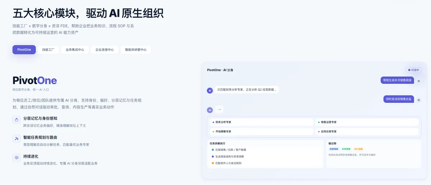Viewport: 431px width, 185px height.
Task: Click the 同时发送给销售总监 chat bubble
Action: click(x=399, y=99)
